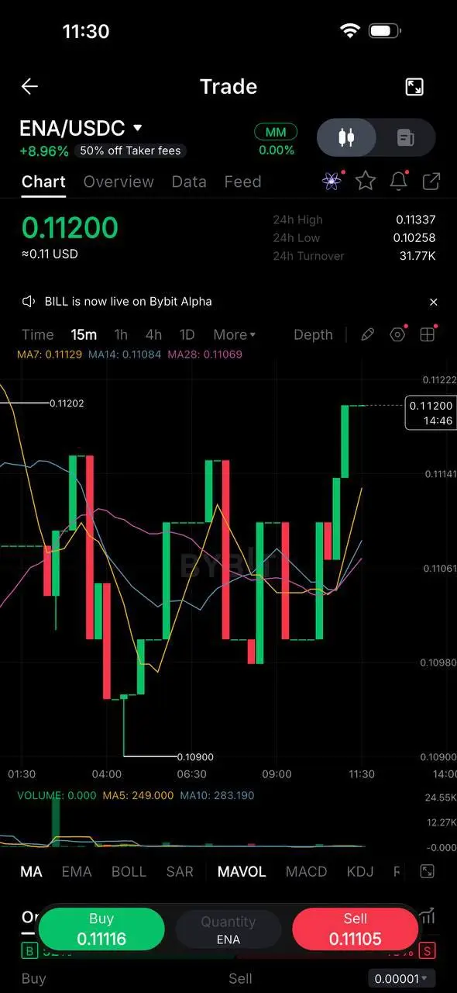Click the 24h High value 0.11337
The width and height of the screenshot is (457, 993).
[x=416, y=220]
